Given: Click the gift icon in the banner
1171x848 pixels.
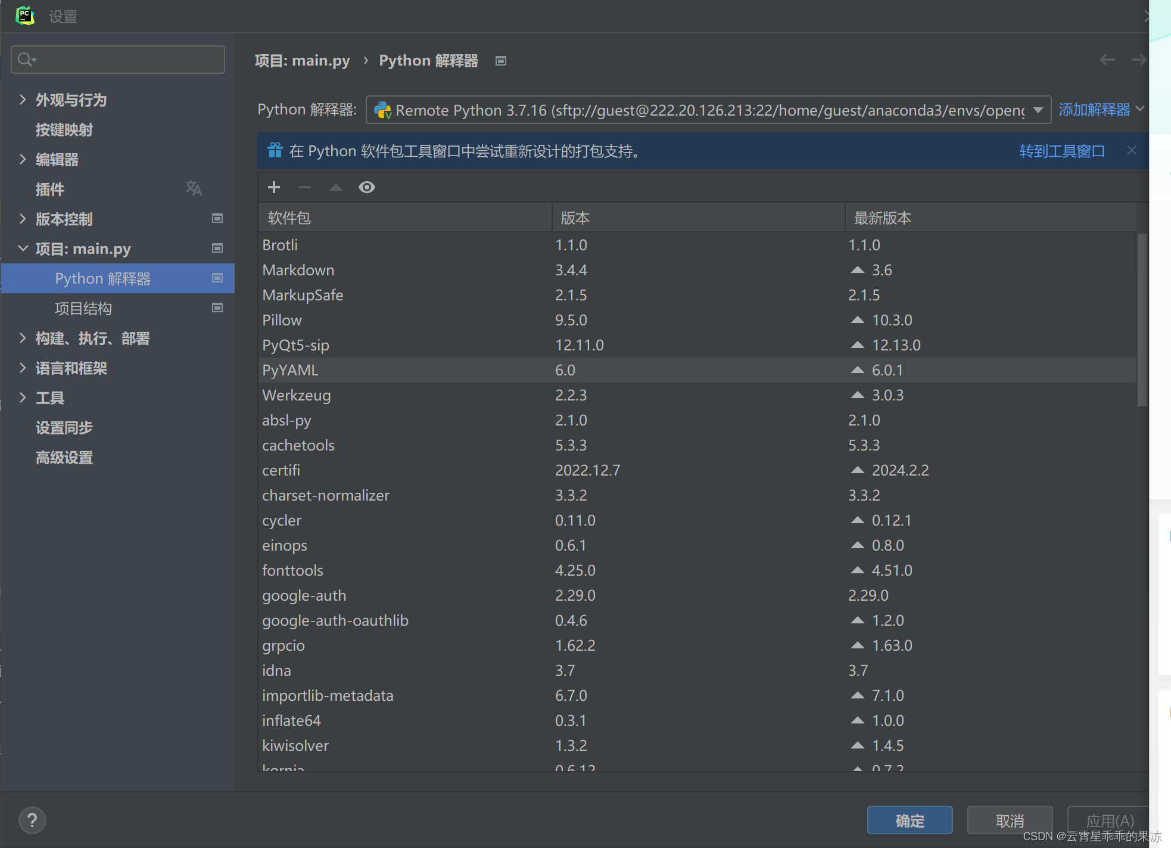Looking at the screenshot, I should tap(275, 150).
